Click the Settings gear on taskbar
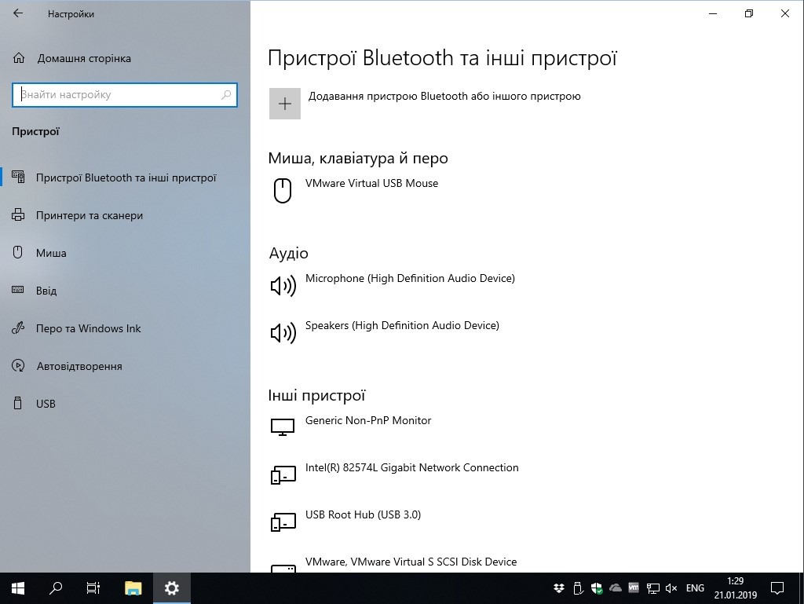 tap(172, 588)
